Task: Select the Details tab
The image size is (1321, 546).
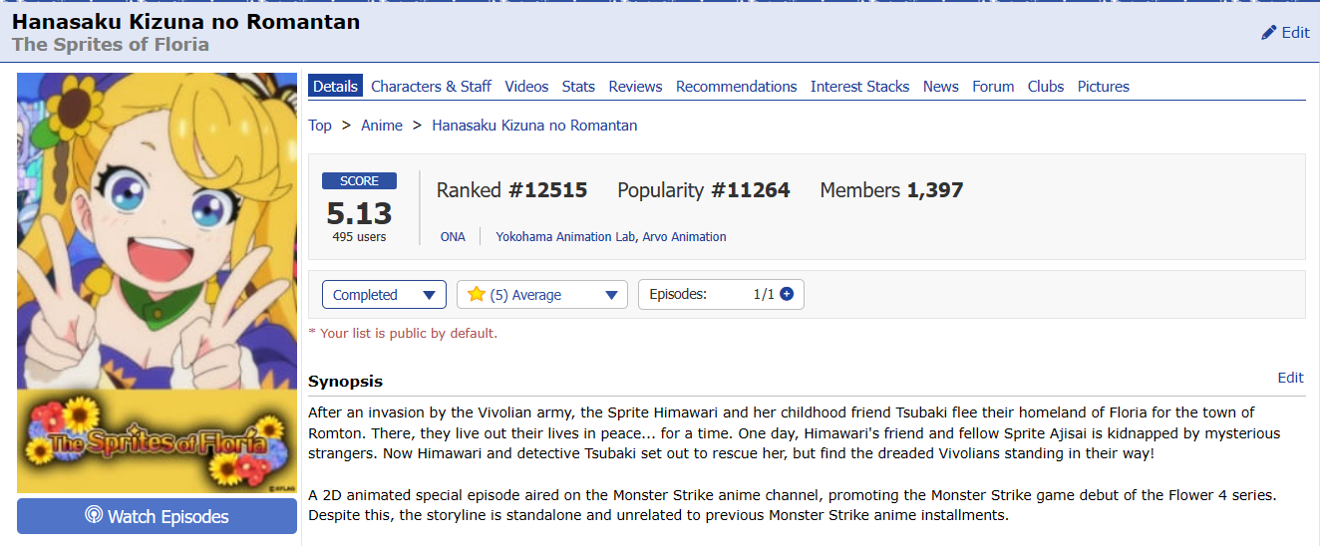Action: [335, 87]
